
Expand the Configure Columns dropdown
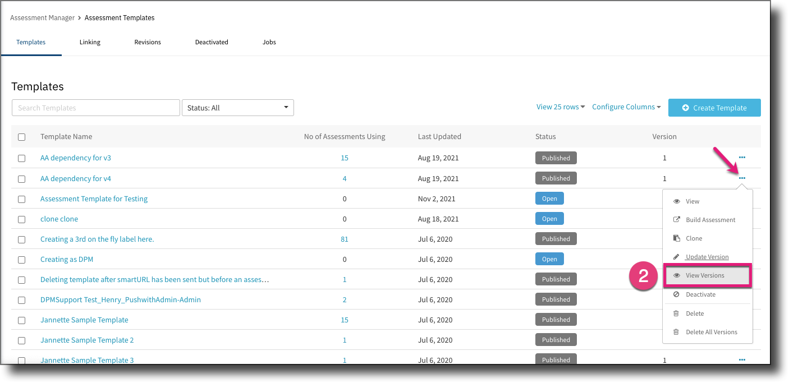tap(626, 106)
